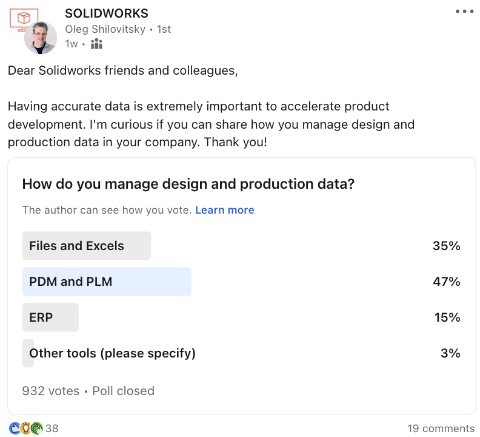The height and width of the screenshot is (437, 480).
Task: Click the group visibility people icon
Action: tap(96, 44)
